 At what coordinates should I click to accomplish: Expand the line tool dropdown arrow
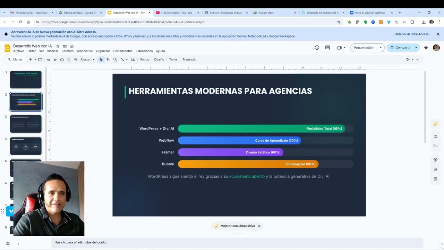(127, 60)
